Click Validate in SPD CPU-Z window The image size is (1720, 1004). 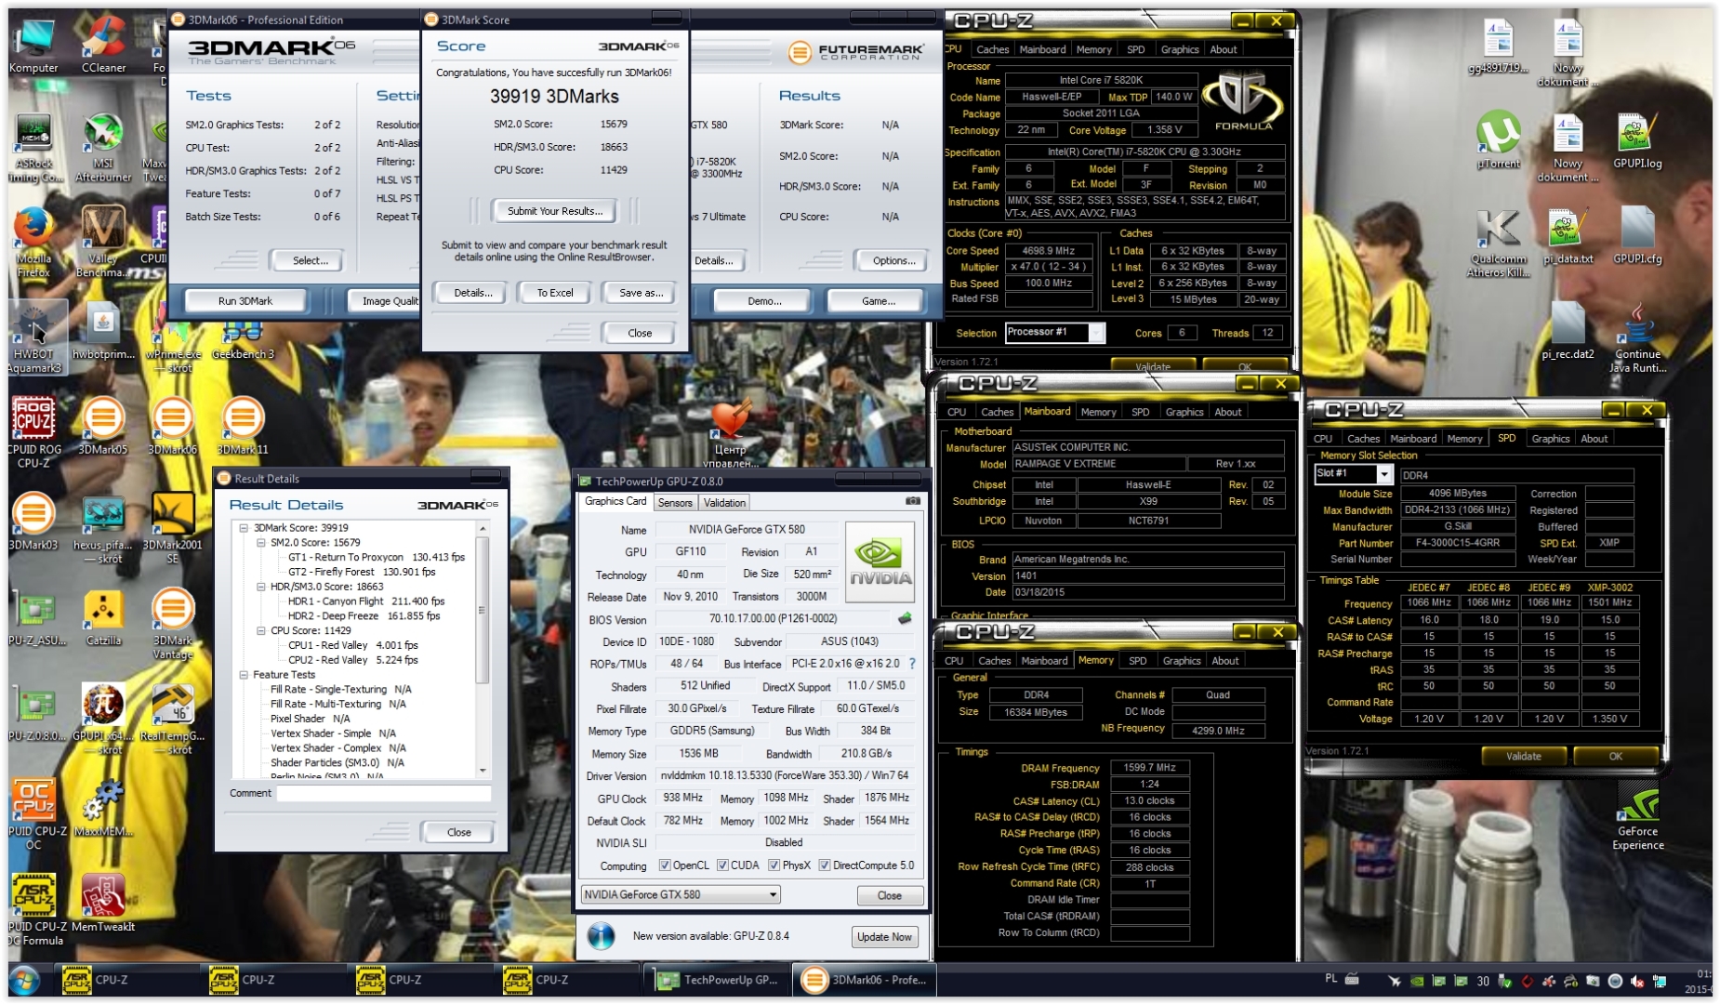1523,757
